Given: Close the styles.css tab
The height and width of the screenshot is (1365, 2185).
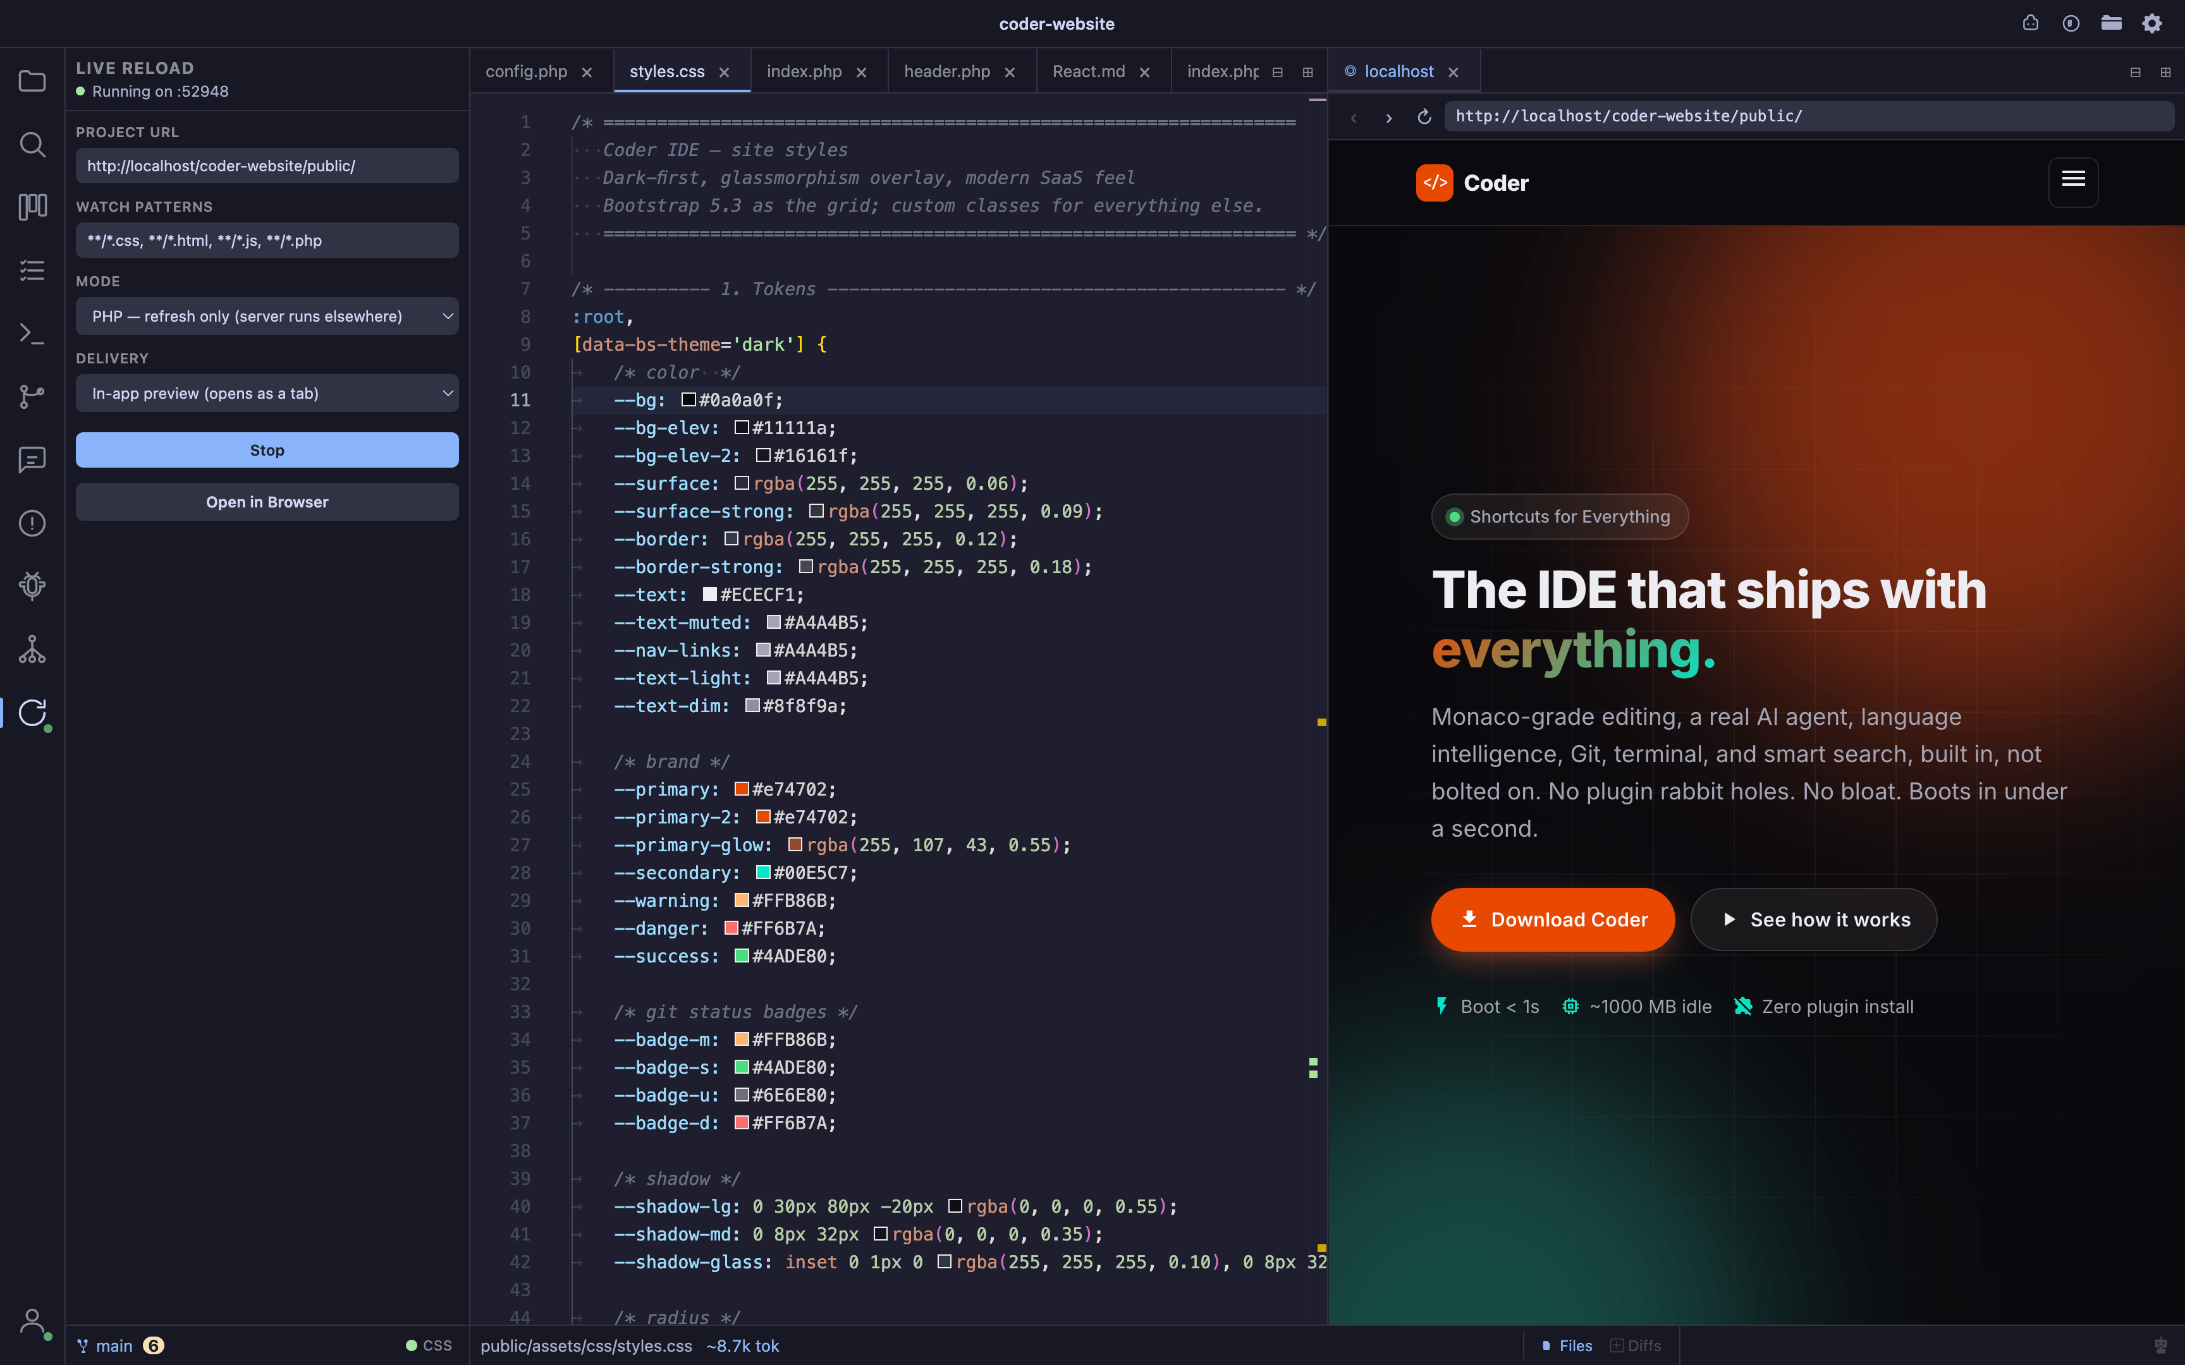Looking at the screenshot, I should (724, 72).
